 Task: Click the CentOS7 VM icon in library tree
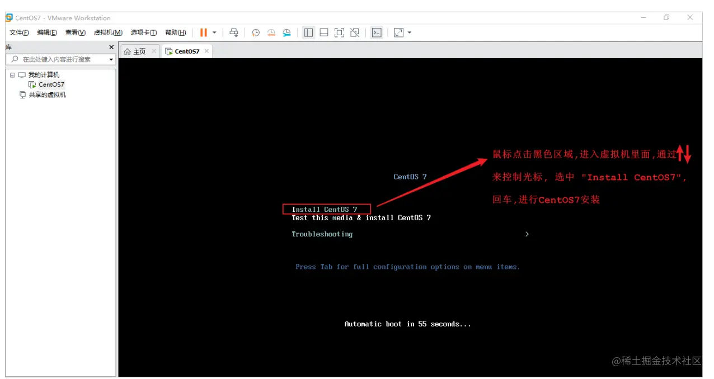pyautogui.click(x=32, y=84)
